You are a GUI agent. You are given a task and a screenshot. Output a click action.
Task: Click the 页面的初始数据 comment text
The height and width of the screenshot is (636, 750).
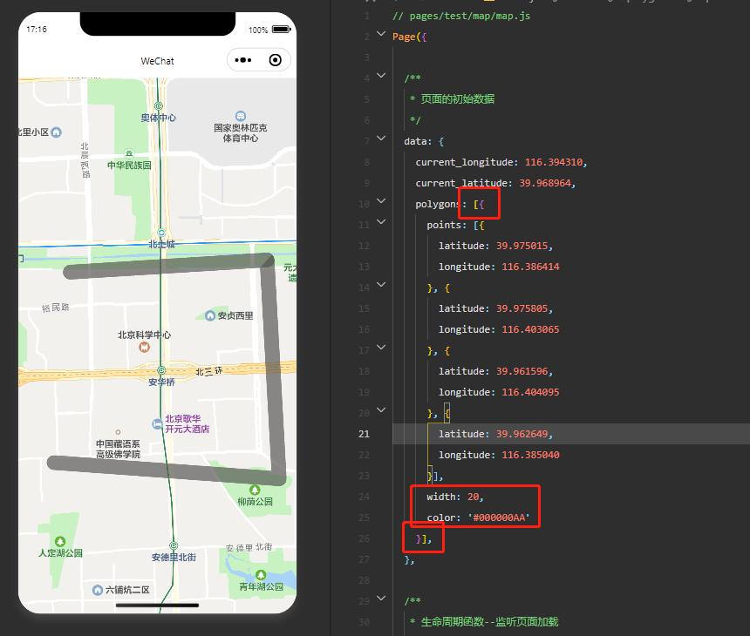[457, 99]
